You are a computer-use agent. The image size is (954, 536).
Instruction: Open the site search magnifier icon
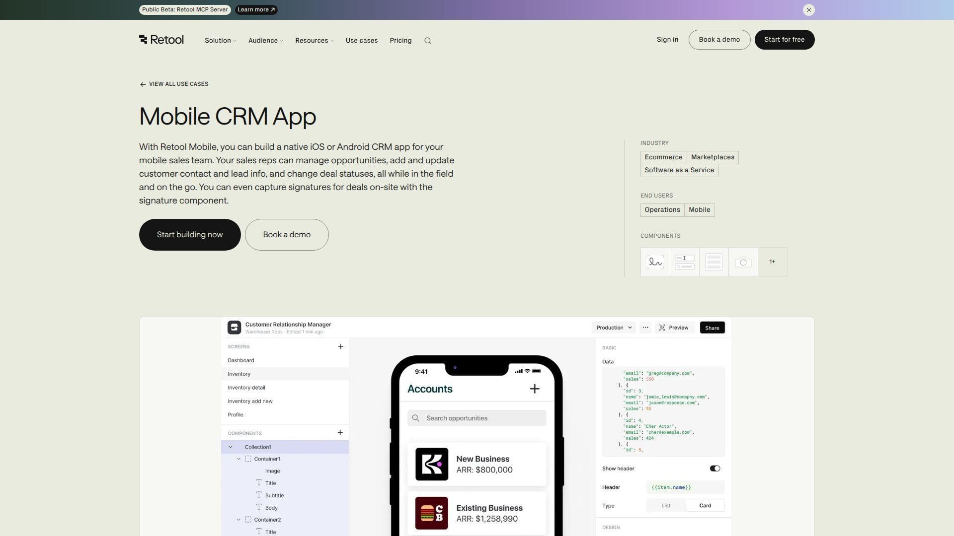click(x=428, y=41)
